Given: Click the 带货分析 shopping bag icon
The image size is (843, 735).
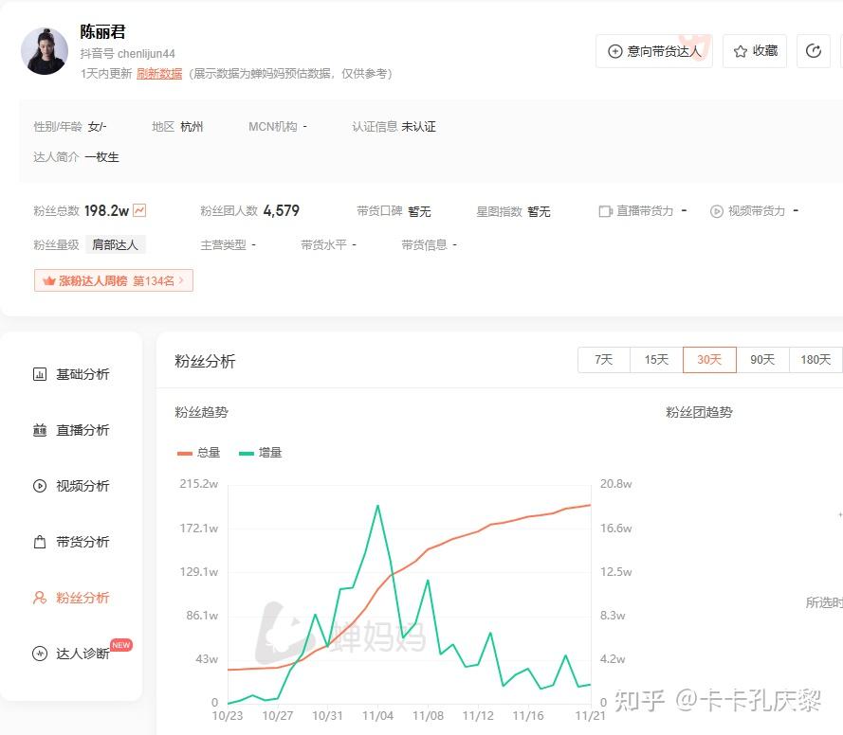Looking at the screenshot, I should point(40,542).
